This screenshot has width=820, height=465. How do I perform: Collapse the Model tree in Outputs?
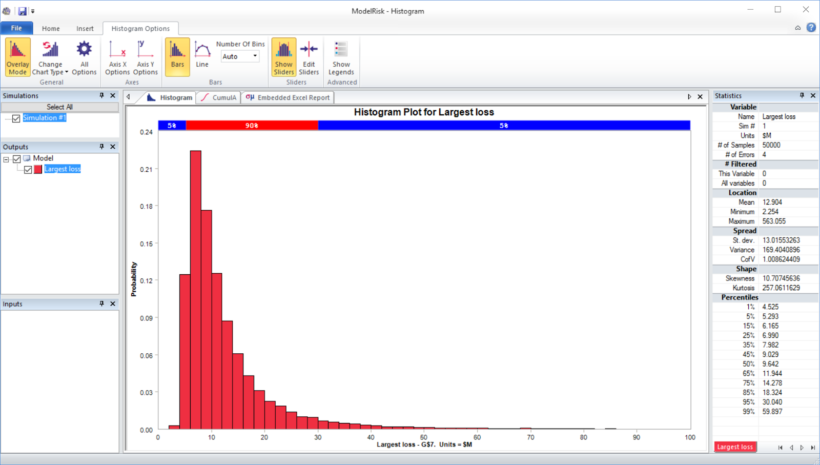[x=6, y=158]
